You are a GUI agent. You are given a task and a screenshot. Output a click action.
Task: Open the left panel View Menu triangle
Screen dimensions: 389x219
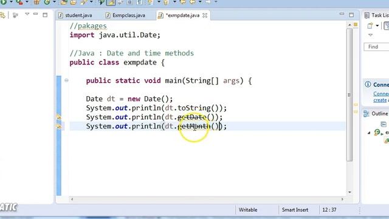coord(27,15)
